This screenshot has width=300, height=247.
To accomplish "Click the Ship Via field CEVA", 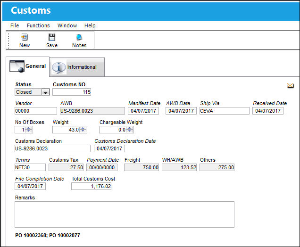I will point(225,111).
